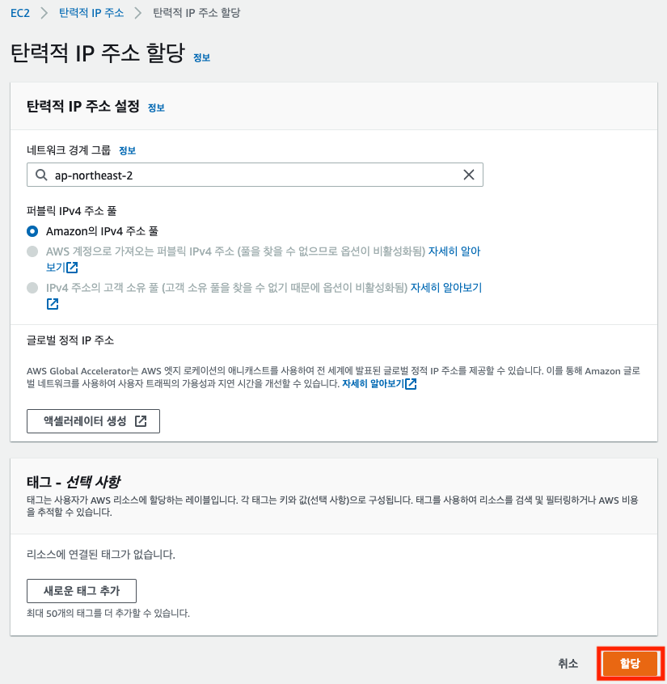The image size is (667, 684).
Task: Open 정보 link next to page title
Action: point(201,57)
